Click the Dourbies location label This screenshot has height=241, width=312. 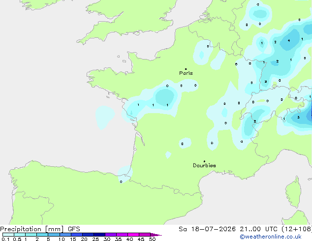click(x=204, y=165)
